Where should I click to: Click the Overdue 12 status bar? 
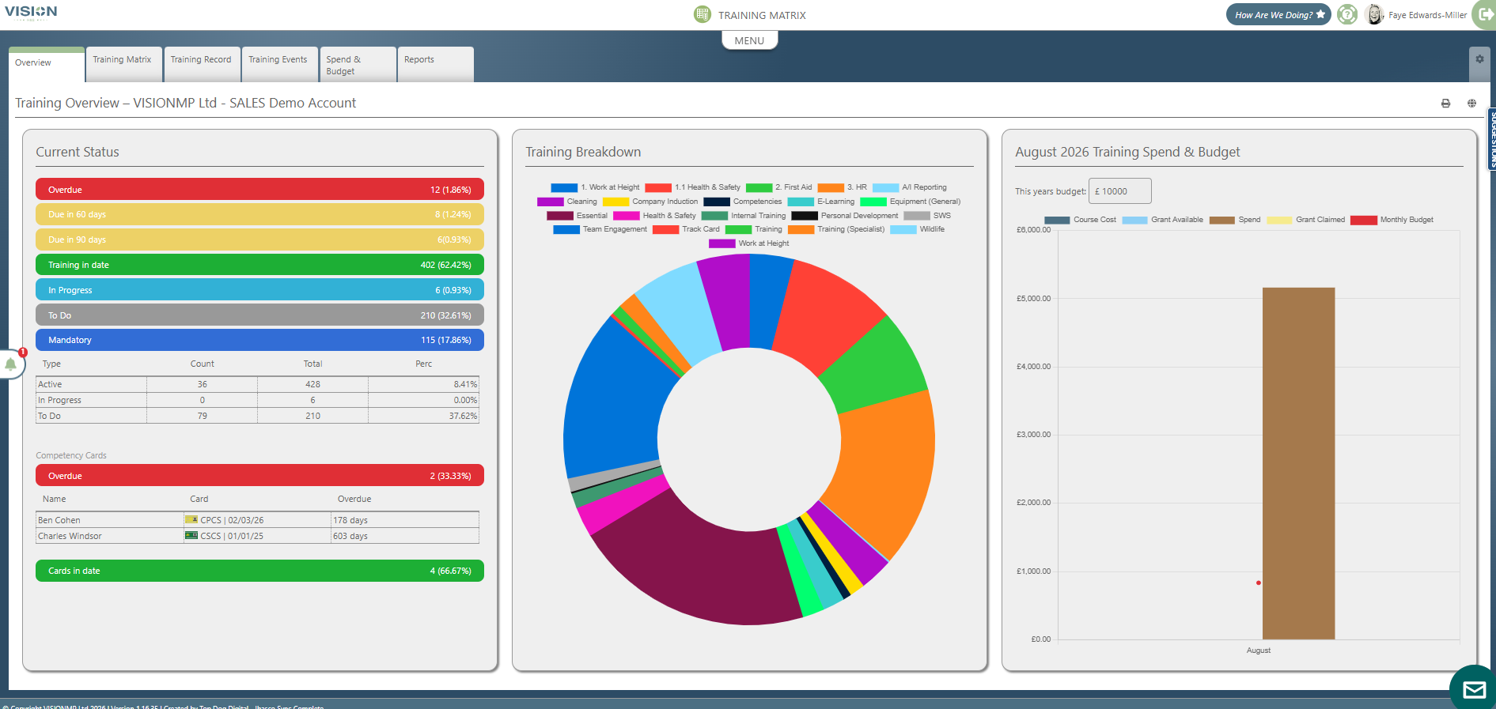click(259, 190)
